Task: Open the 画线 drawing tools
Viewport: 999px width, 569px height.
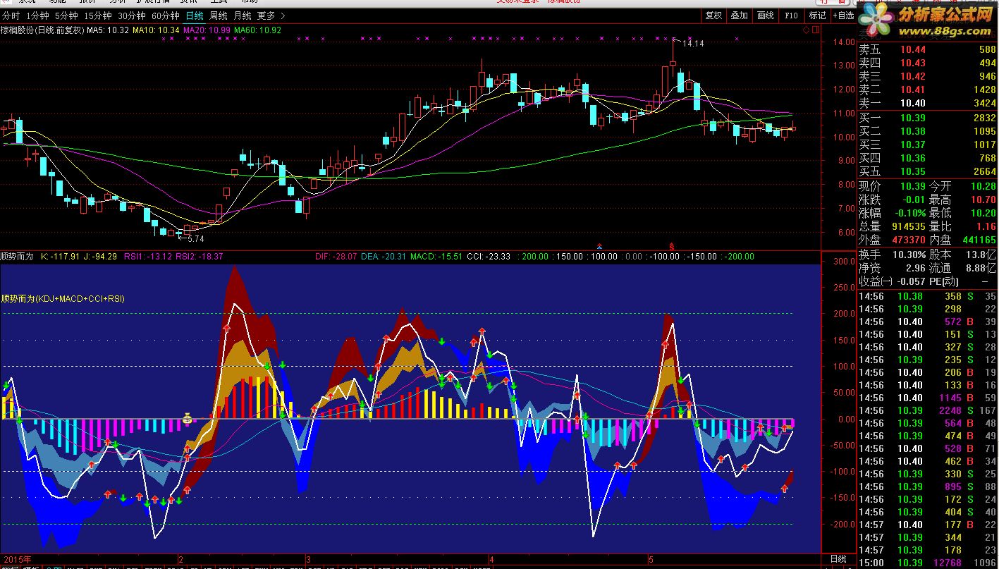Action: [765, 16]
